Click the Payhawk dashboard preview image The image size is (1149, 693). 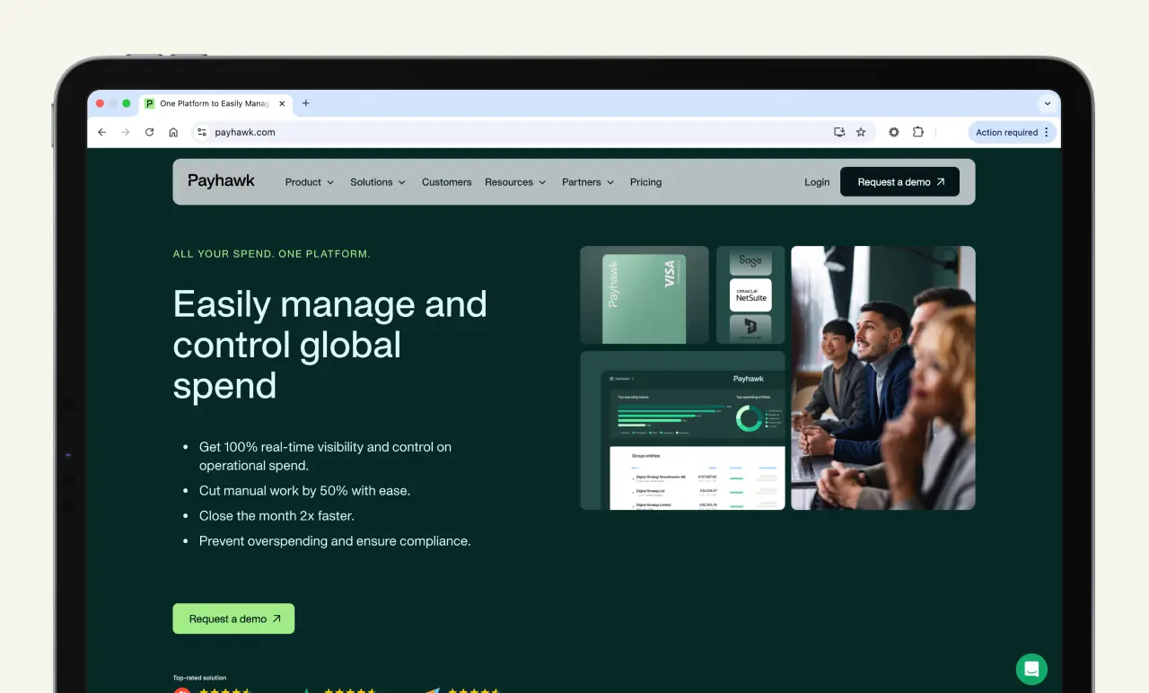tap(683, 431)
